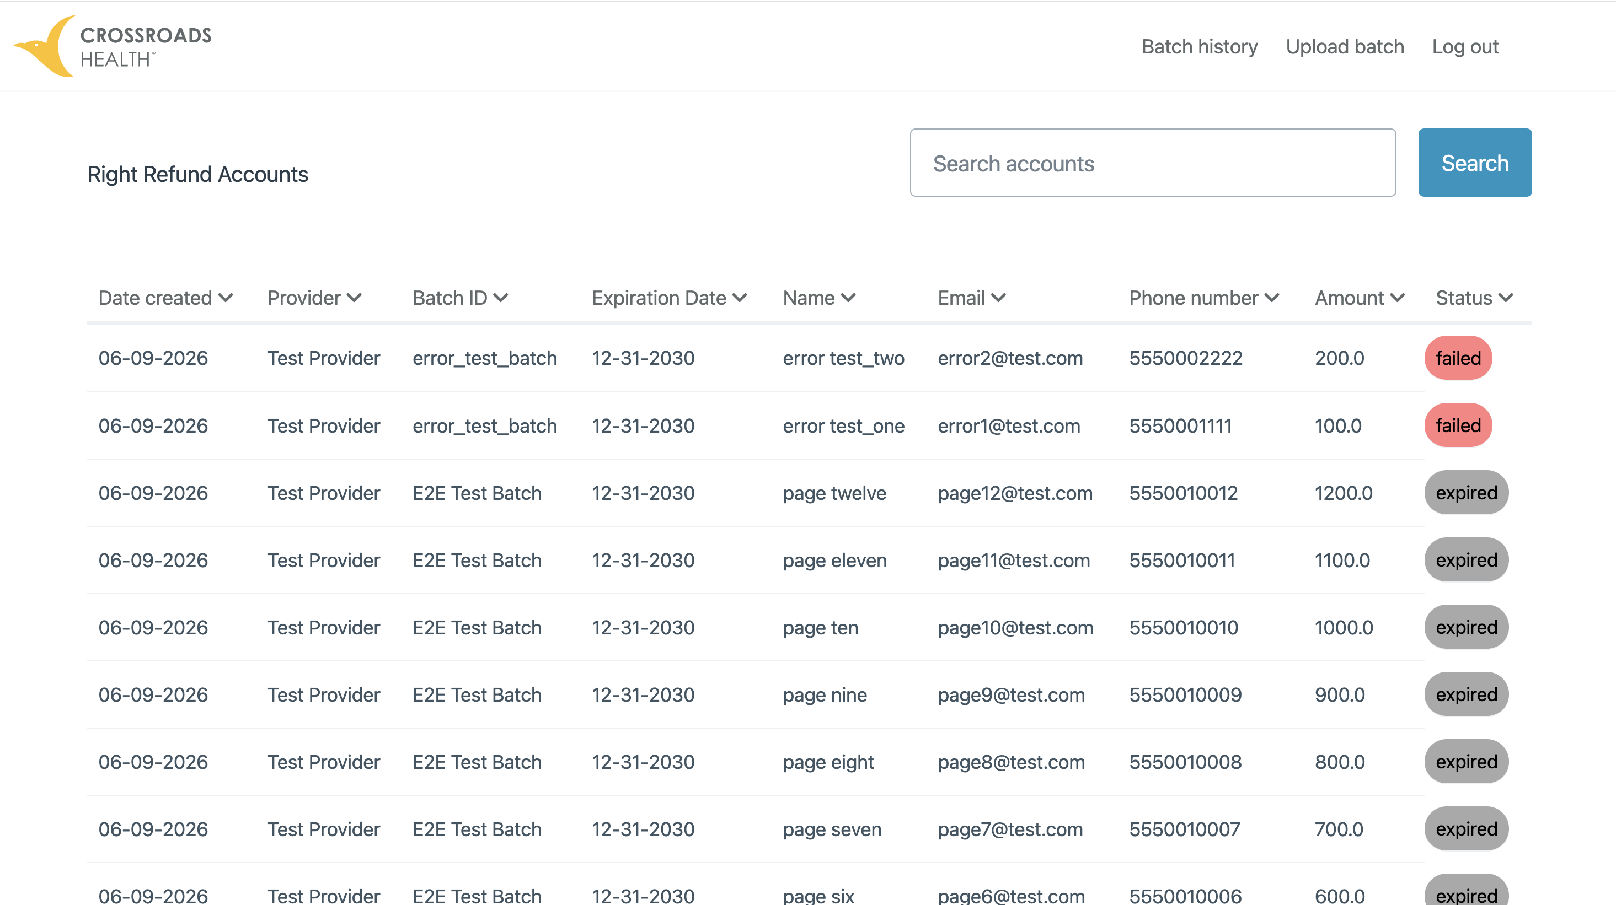This screenshot has height=905, width=1616.
Task: Sort by Email column
Action: point(972,298)
